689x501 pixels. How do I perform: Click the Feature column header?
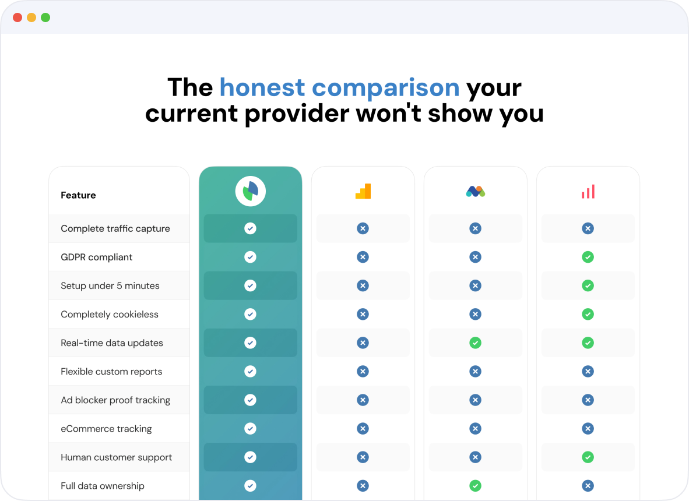[78, 195]
